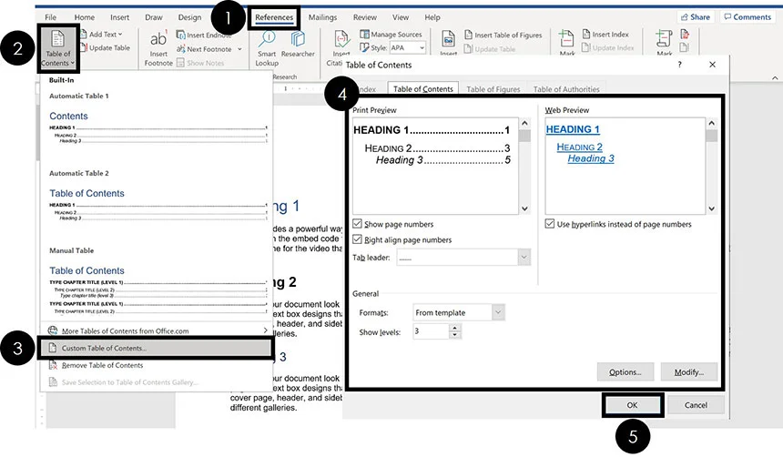
Task: Confirm dialog with OK button
Action: 632,405
